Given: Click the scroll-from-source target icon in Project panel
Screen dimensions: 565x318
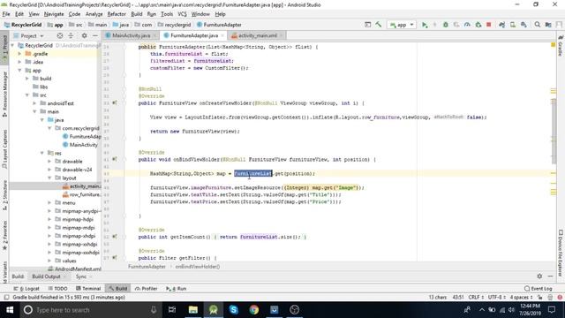Looking at the screenshot, I should (x=60, y=35).
